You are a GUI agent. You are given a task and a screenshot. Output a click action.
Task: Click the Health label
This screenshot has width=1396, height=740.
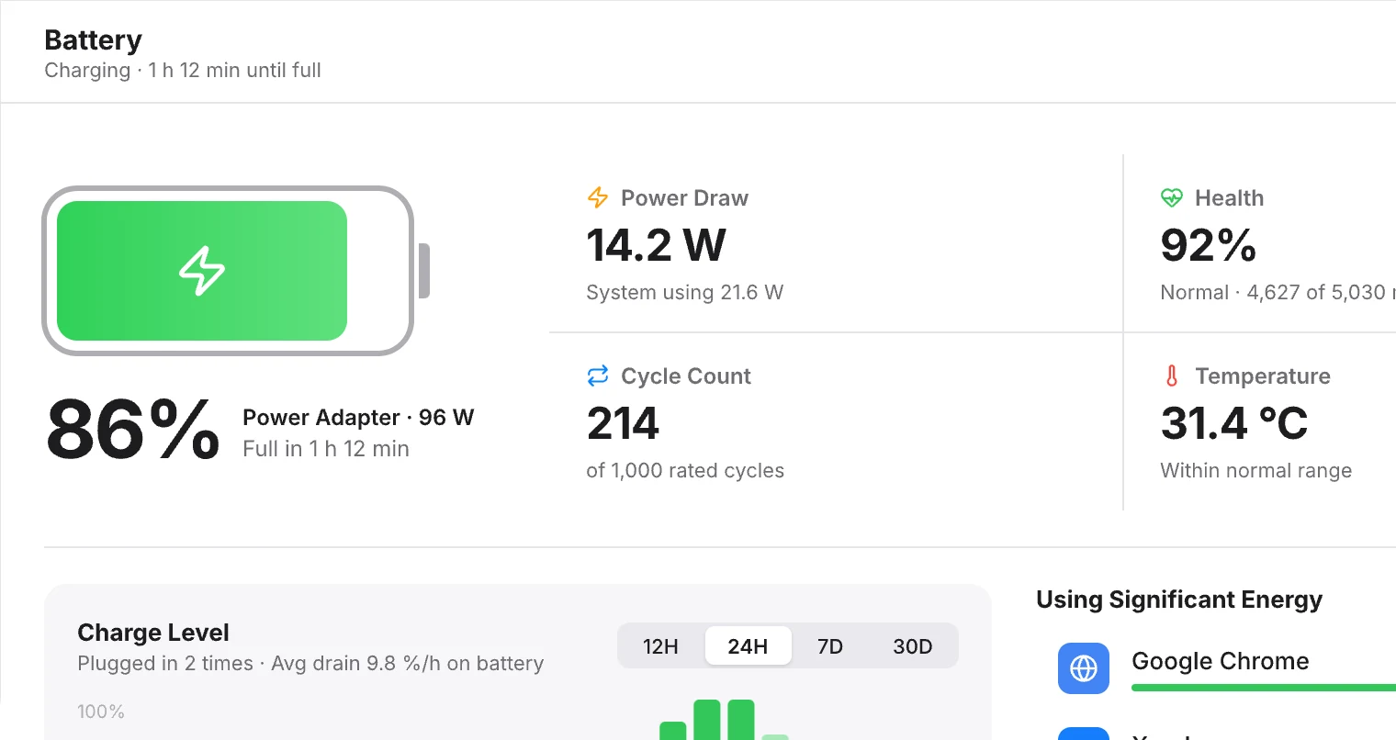point(1229,198)
